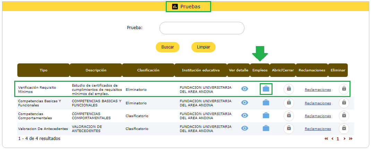View detail eye icon for Verificación Requisito Mínimos
371x149 pixels.
pos(244,89)
